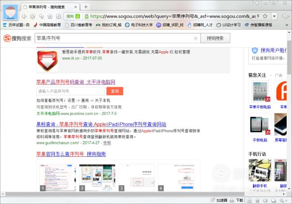Open the 我的订阅 bookmark
292x204 pixels.
pyautogui.click(x=109, y=25)
